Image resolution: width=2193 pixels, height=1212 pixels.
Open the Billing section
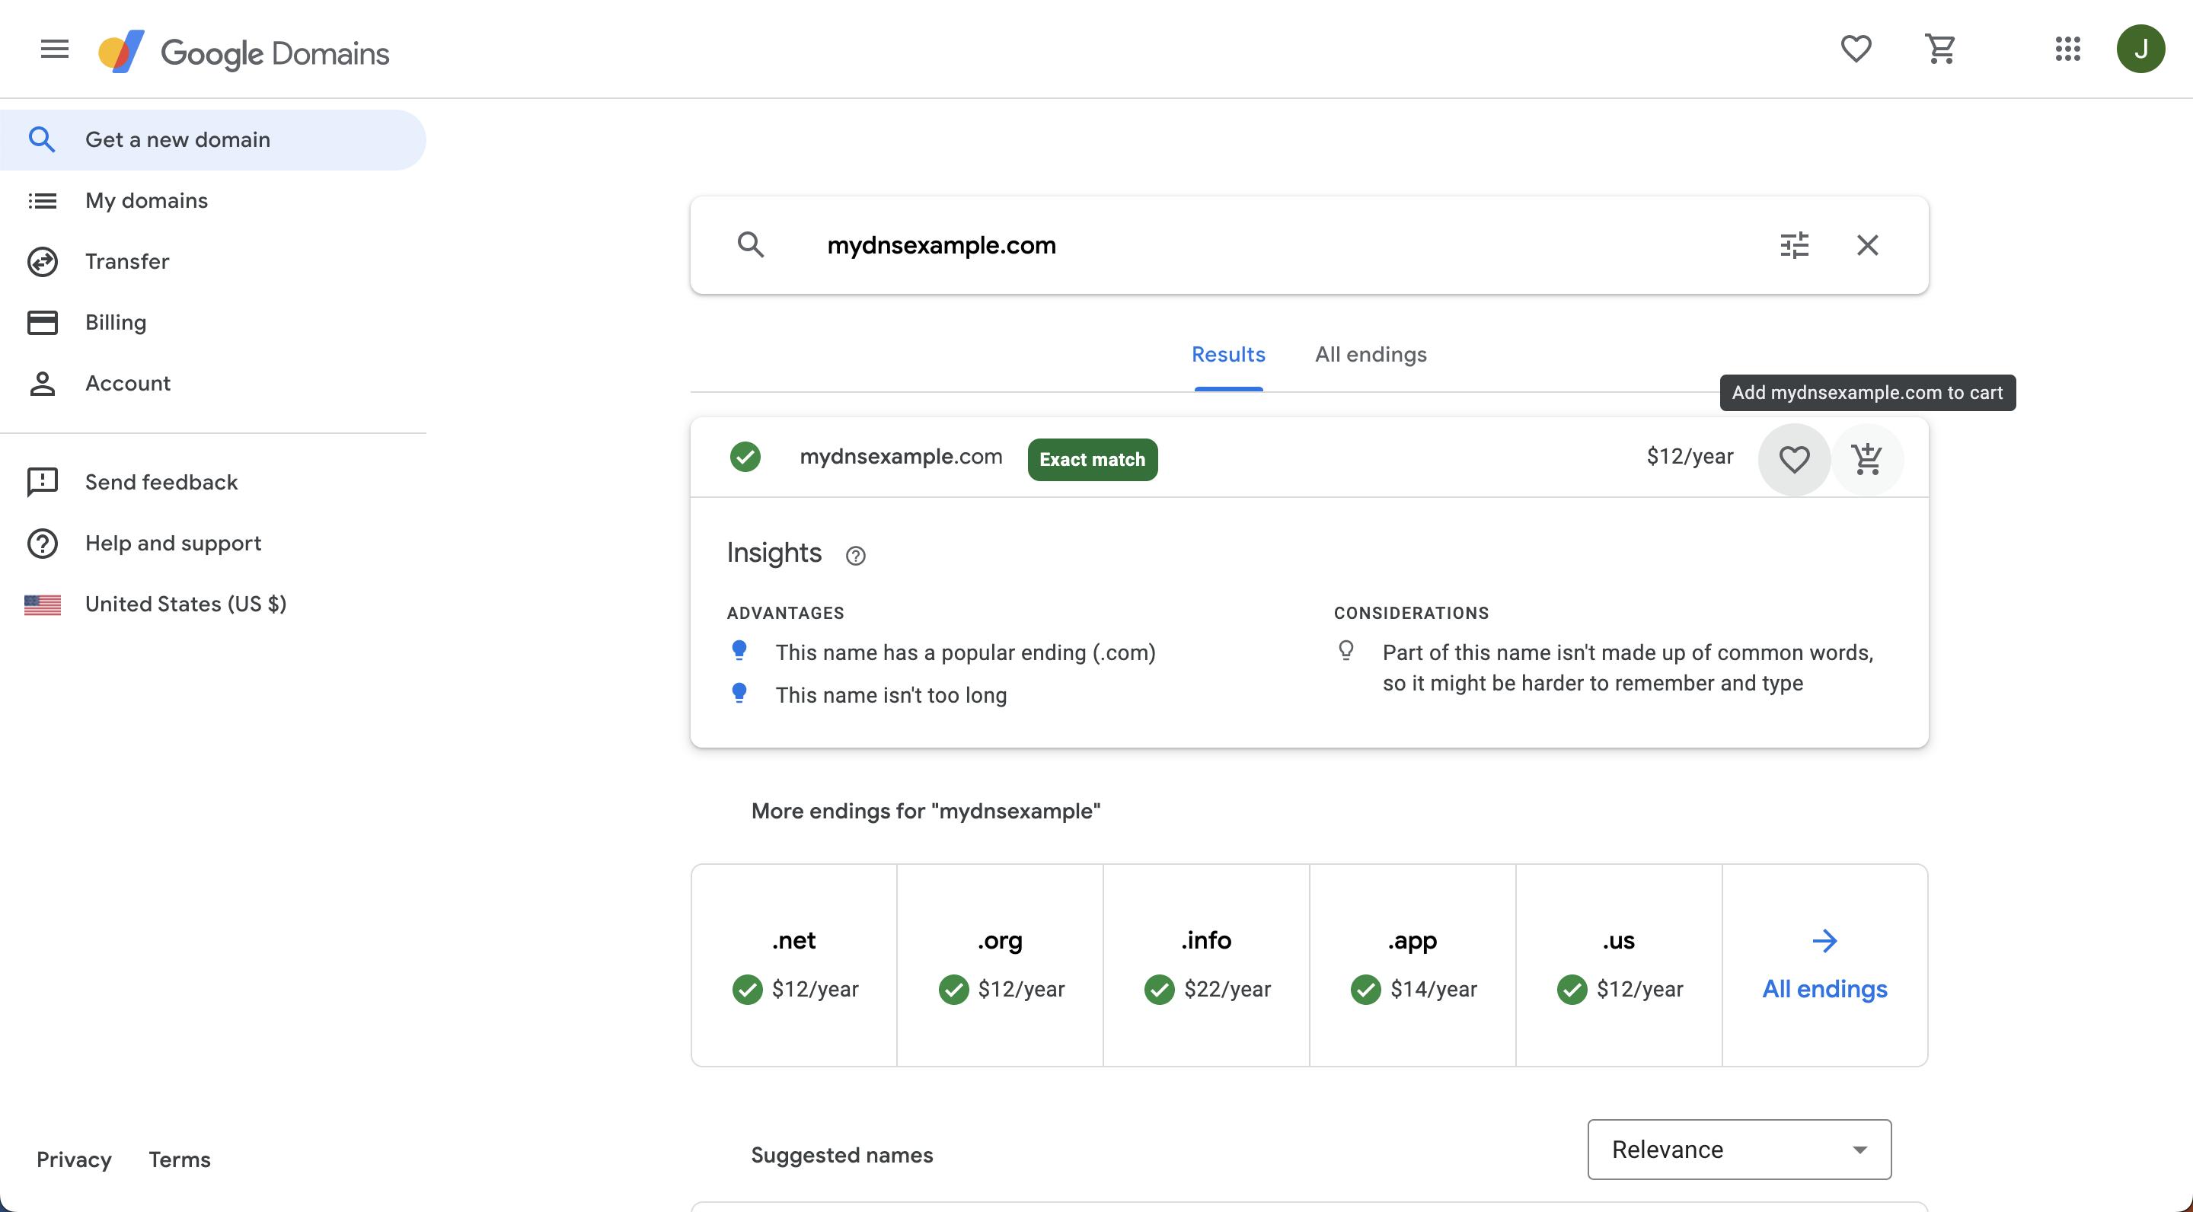point(115,322)
